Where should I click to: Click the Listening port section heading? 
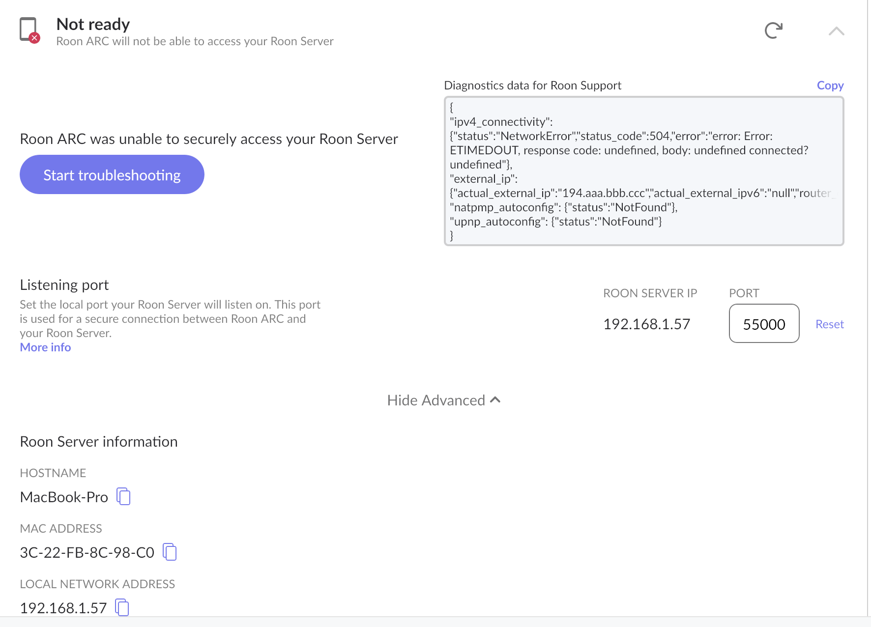(x=64, y=285)
